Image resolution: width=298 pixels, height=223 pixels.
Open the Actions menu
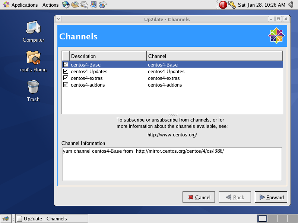click(x=50, y=5)
